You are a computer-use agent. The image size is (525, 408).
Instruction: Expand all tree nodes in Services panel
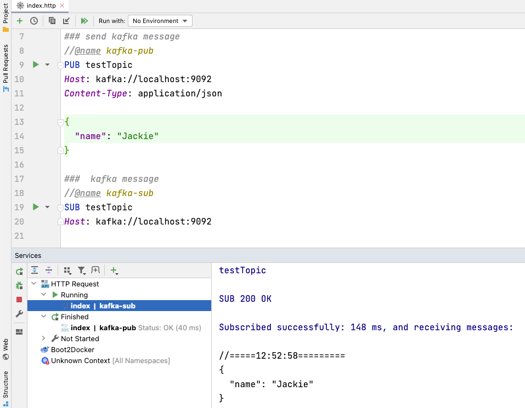[x=35, y=270]
